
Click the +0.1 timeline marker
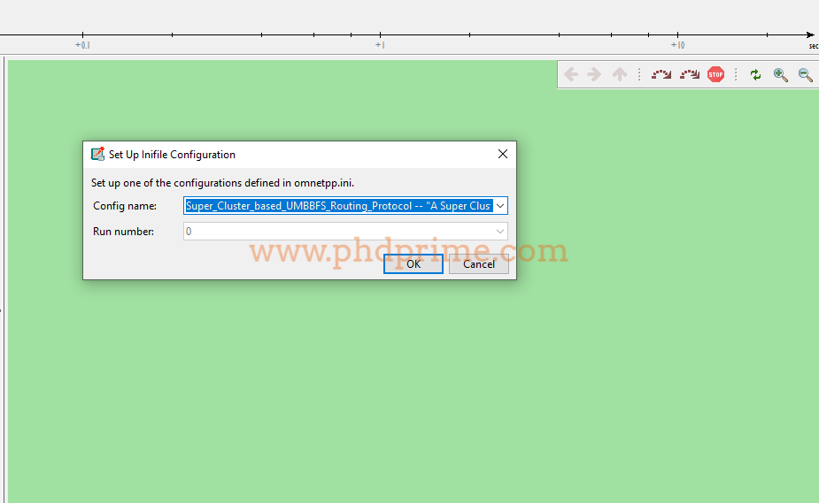tap(82, 45)
